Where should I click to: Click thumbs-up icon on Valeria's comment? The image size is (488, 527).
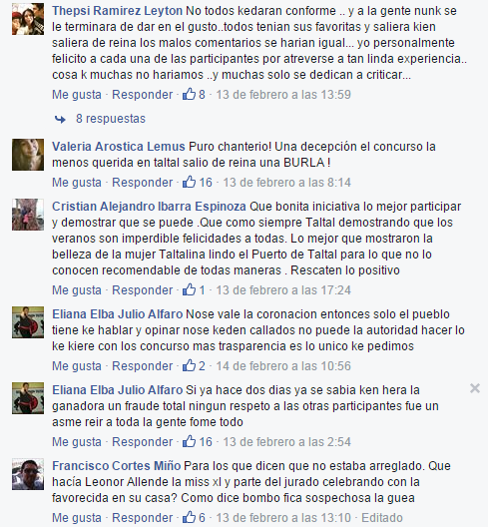click(189, 182)
